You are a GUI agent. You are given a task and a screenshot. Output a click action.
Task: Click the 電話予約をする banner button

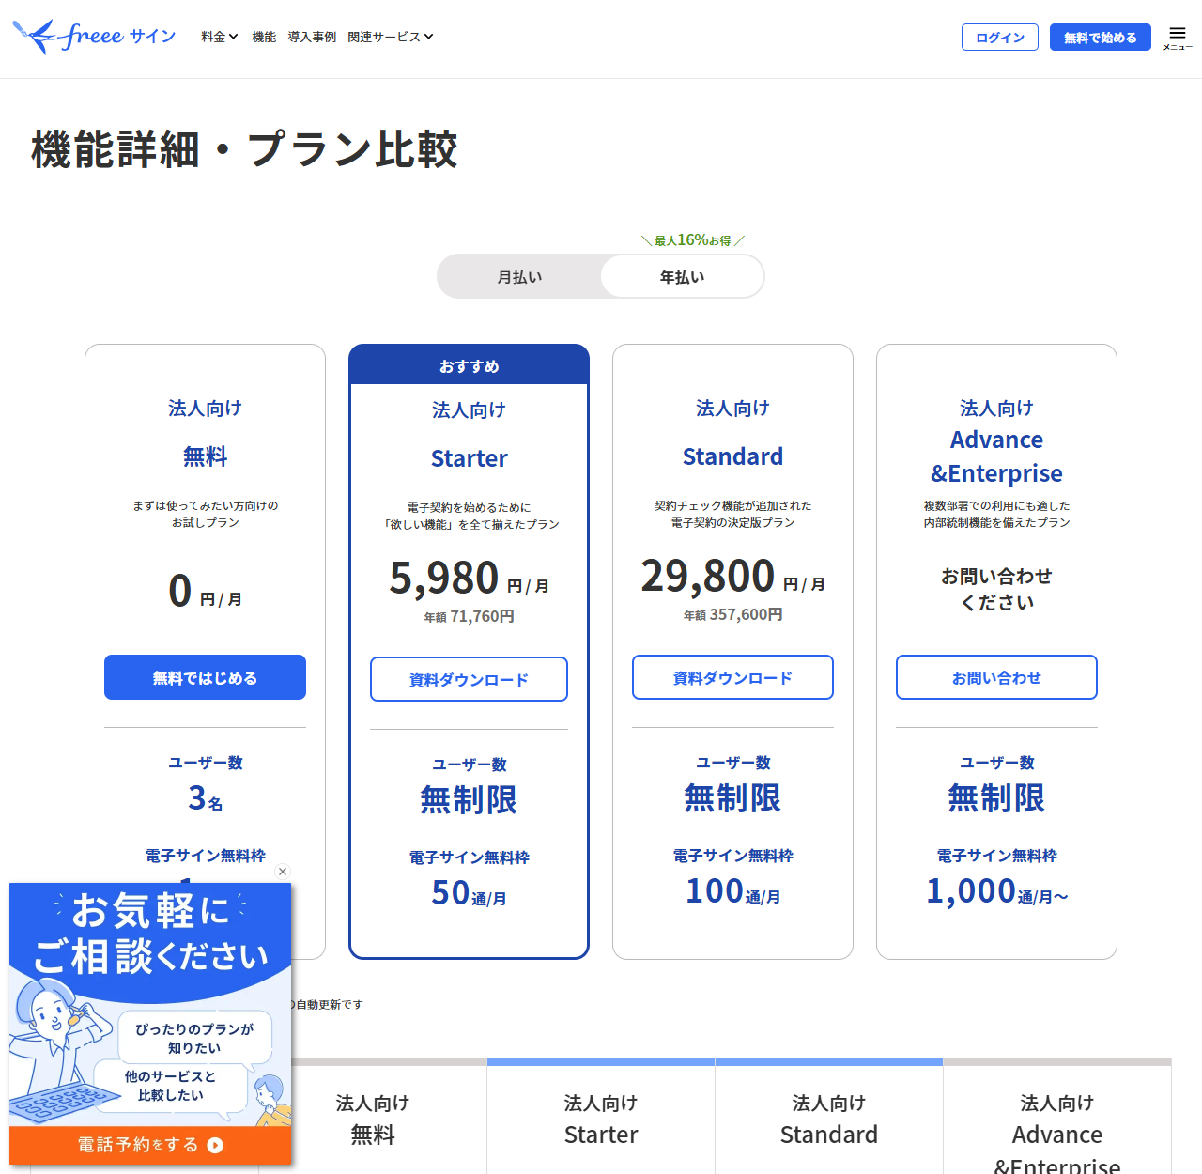tap(150, 1145)
